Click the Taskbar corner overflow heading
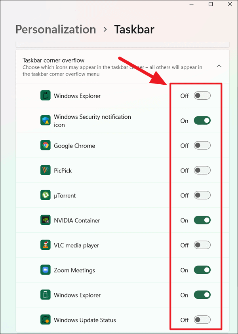The image size is (238, 334). (x=53, y=60)
